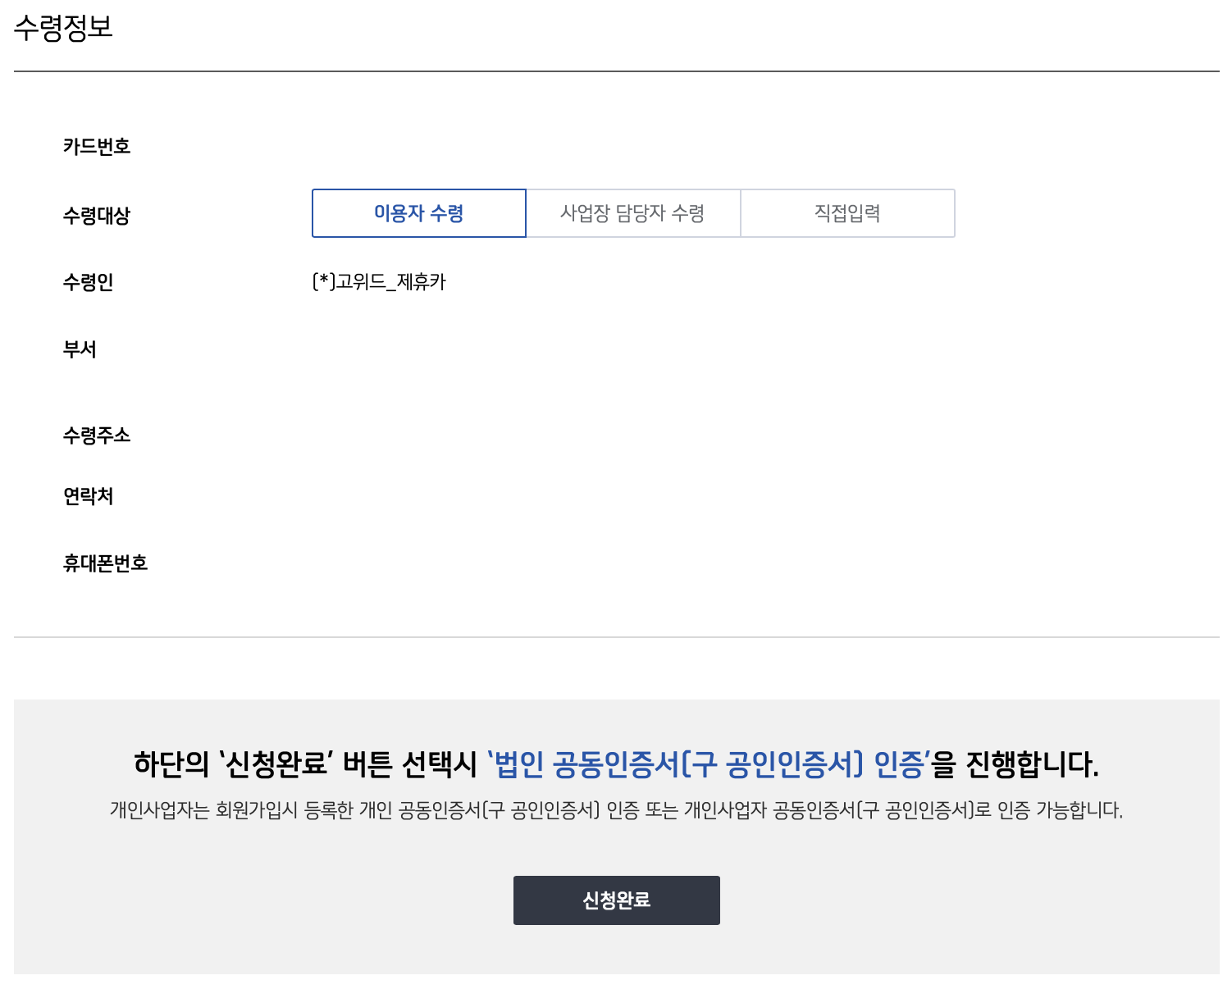Click the black 하단의 '신청완료' 버튼 선택시 text

click(x=305, y=764)
